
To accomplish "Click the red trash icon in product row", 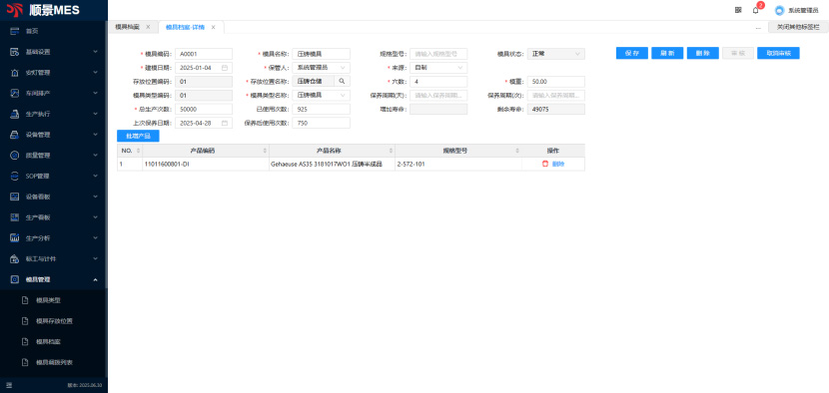I will (545, 164).
